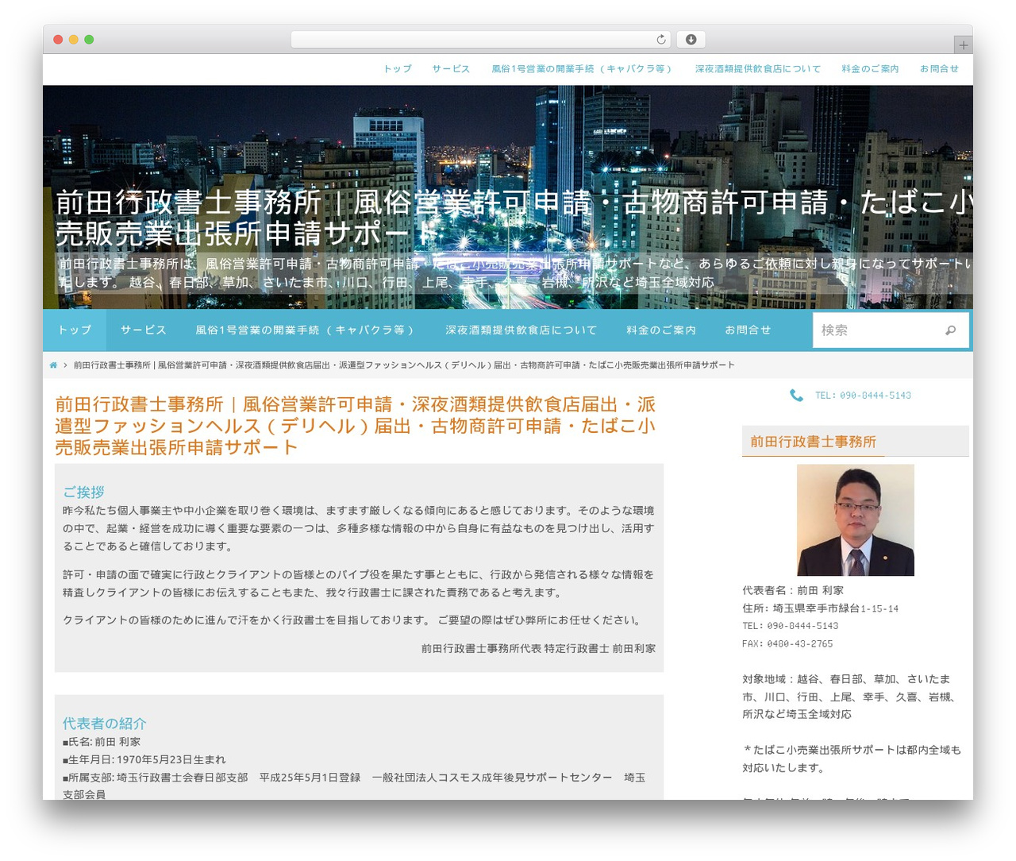Click the 住所: 埼玉県幸手市緑台 address line
Screen dimensions: 1016x861
(x=821, y=608)
